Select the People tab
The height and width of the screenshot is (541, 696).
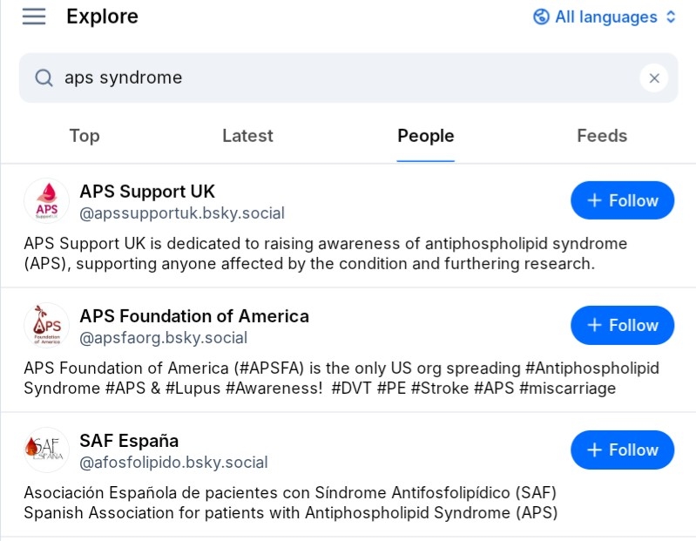click(425, 136)
